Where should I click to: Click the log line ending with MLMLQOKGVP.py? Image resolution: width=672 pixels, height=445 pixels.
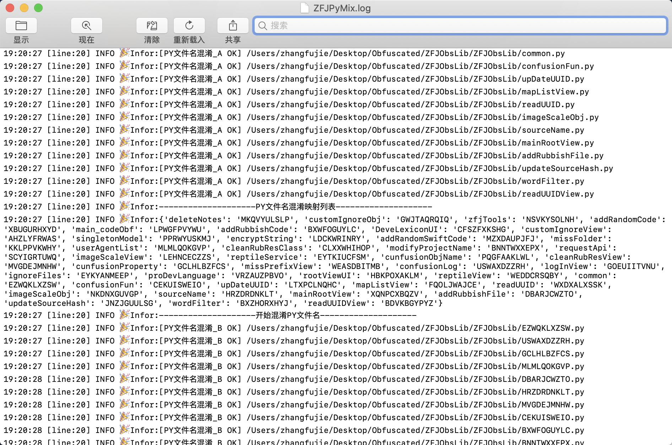[294, 367]
